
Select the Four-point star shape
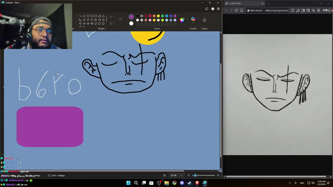pos(84,23)
